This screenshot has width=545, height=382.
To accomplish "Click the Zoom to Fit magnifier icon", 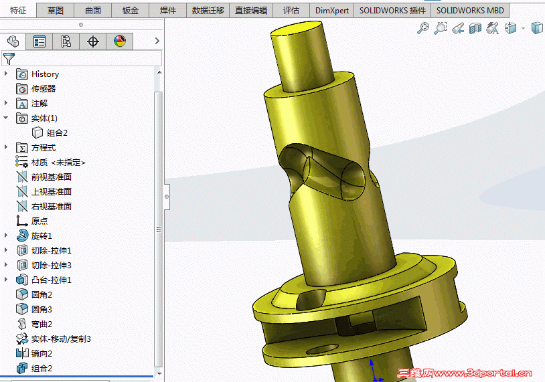I will click(423, 28).
